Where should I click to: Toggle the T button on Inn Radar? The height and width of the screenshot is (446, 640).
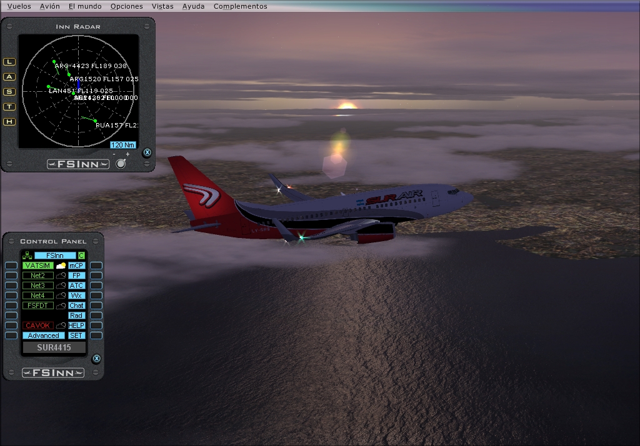9,106
